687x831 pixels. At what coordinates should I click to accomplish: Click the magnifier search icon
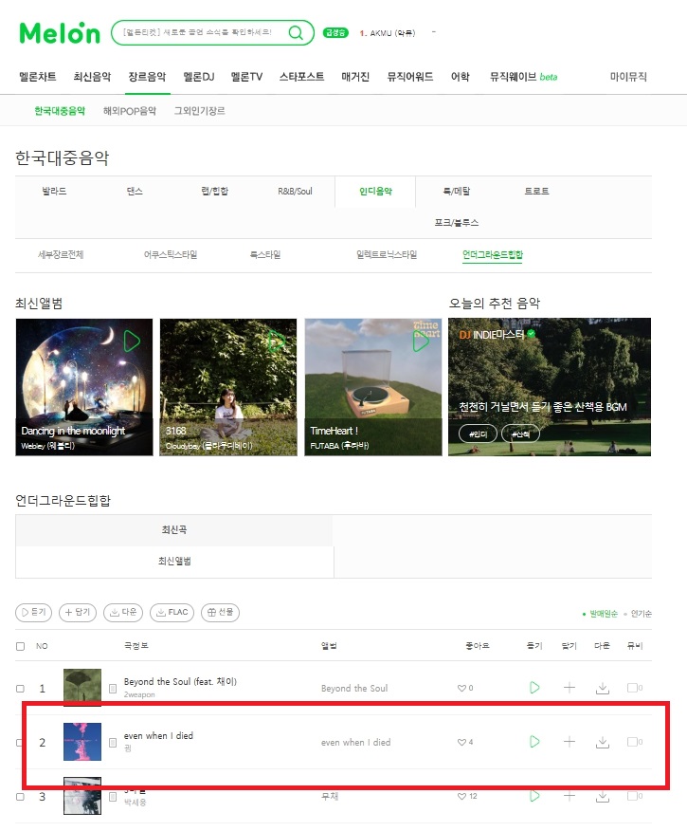point(296,33)
